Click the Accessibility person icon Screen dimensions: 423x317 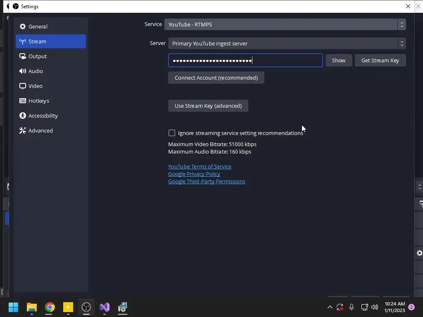point(23,116)
